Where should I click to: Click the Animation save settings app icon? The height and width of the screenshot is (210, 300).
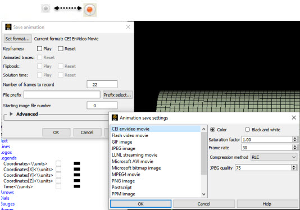coord(115,117)
